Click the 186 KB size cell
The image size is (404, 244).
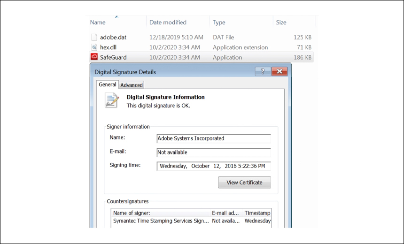[x=303, y=57]
